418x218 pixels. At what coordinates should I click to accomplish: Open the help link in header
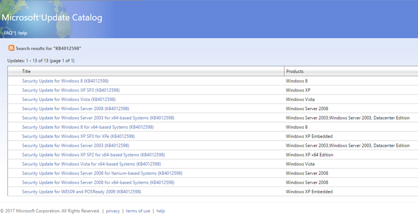(x=22, y=33)
